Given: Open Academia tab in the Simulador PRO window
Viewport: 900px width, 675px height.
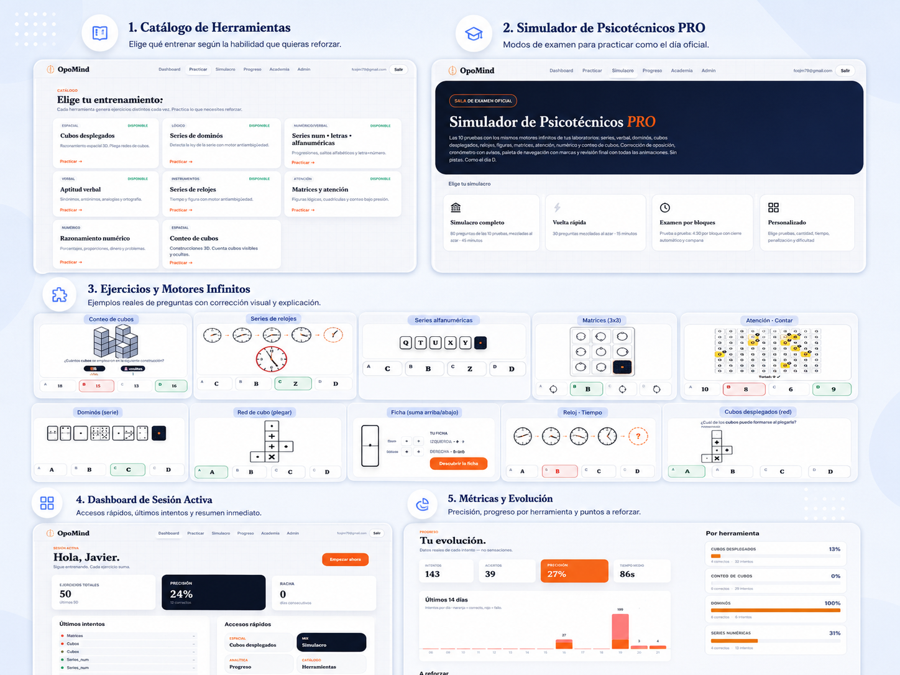Looking at the screenshot, I should [x=682, y=71].
